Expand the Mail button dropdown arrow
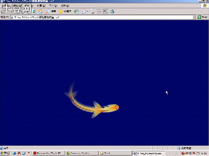 click(88, 12)
